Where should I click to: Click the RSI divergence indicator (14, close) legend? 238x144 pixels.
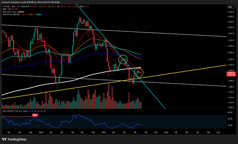(x=15, y=111)
